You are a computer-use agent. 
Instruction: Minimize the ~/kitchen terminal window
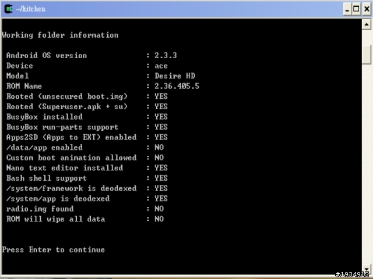coord(347,9)
